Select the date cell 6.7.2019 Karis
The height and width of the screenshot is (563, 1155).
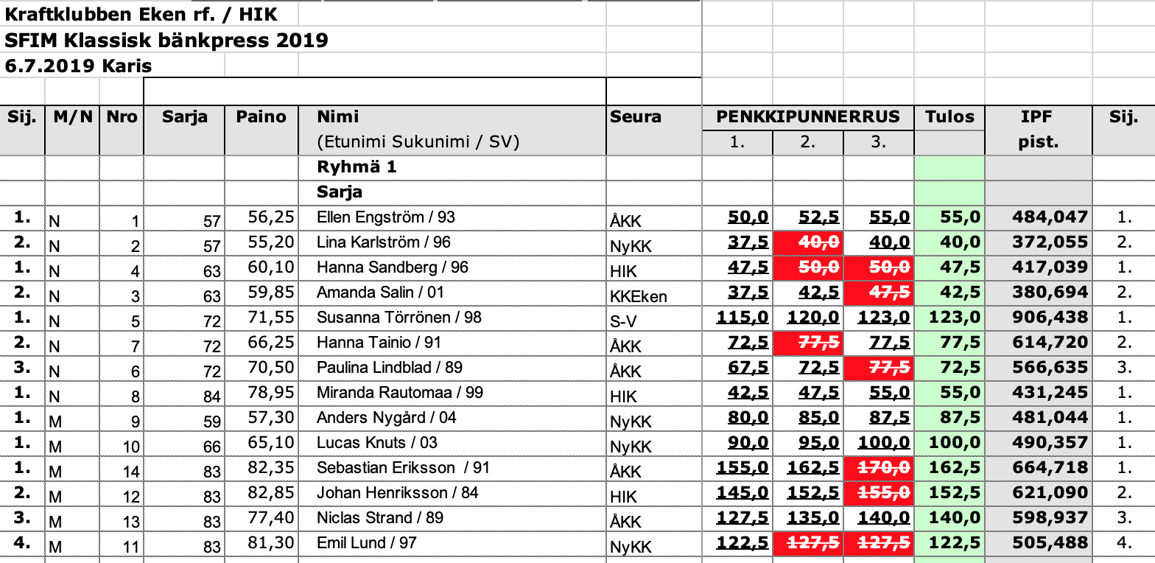[78, 66]
